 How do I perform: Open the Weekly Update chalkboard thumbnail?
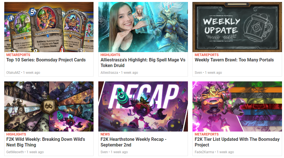tap(237, 27)
